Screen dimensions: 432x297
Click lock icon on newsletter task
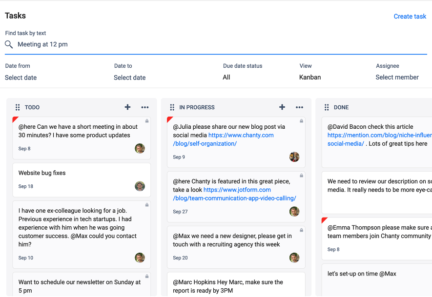[x=147, y=276]
